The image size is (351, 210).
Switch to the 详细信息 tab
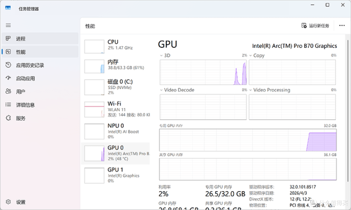coord(40,105)
